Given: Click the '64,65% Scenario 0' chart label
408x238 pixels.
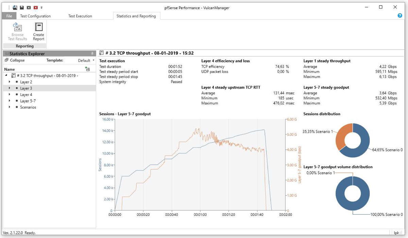Looking at the screenshot, I should (388, 149).
